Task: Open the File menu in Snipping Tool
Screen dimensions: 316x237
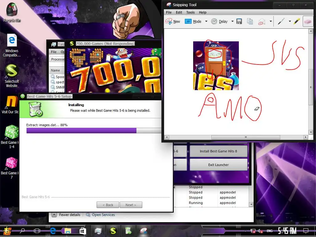Action: click(169, 12)
